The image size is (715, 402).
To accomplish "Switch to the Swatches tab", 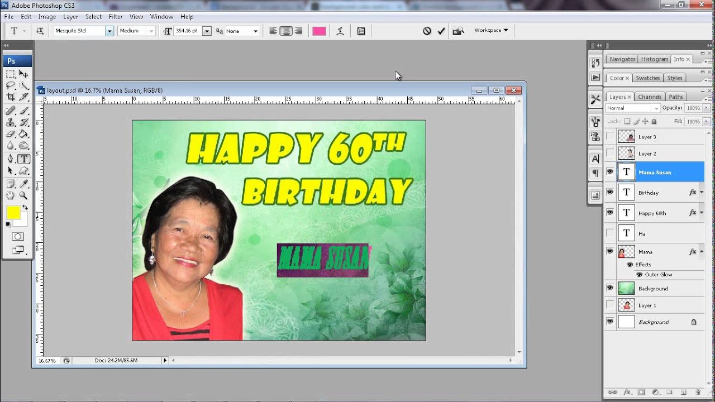I will (647, 78).
